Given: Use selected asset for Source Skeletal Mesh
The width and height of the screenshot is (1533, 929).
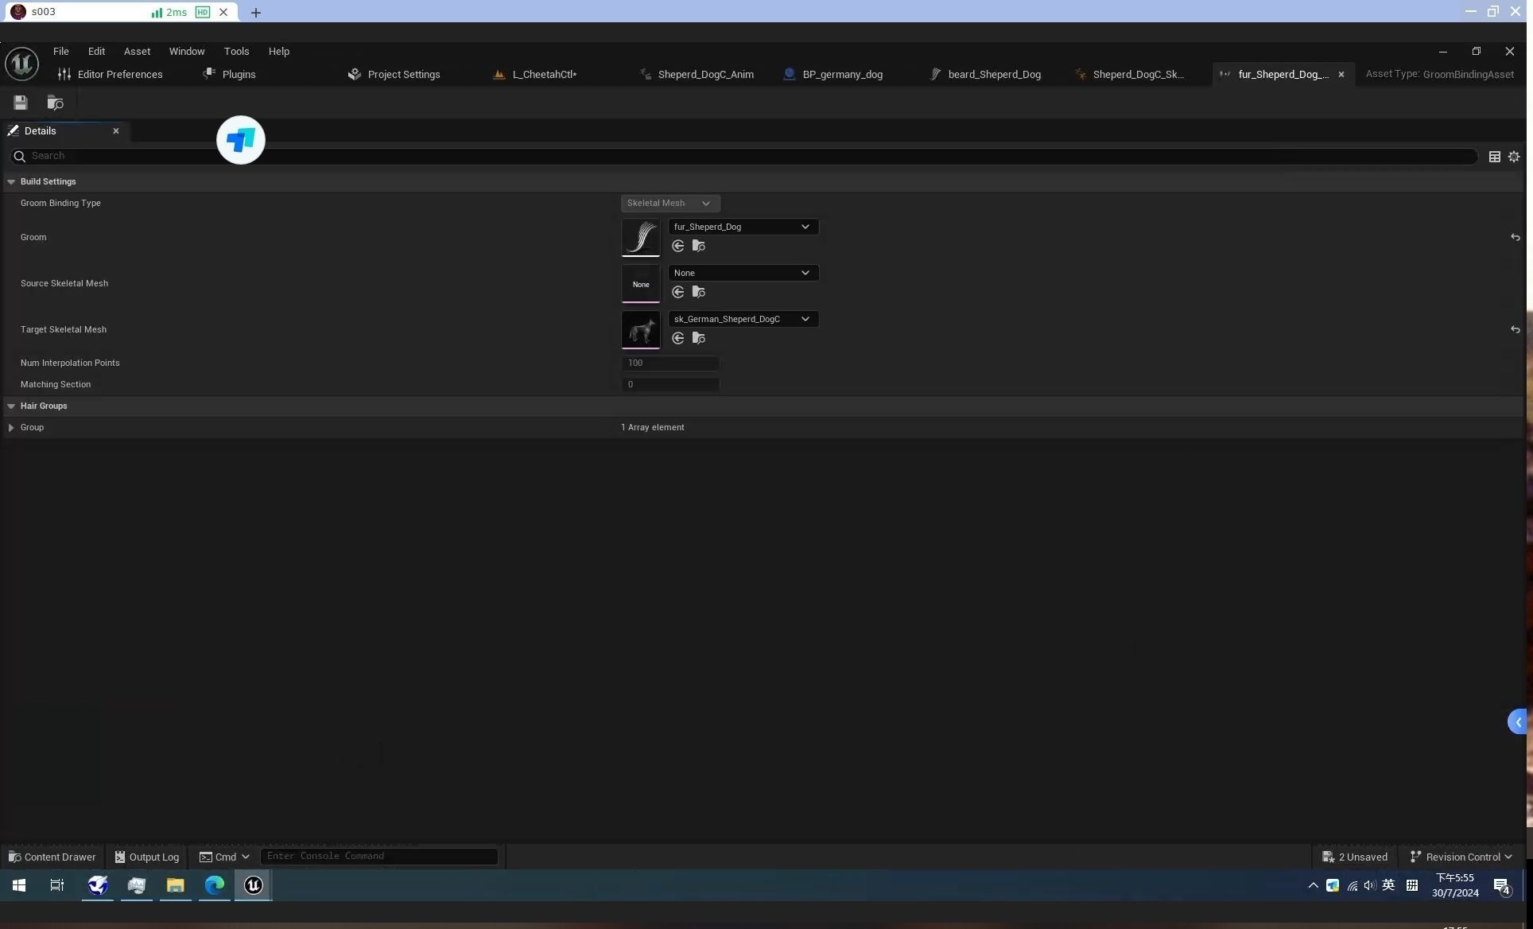Looking at the screenshot, I should 678,293.
